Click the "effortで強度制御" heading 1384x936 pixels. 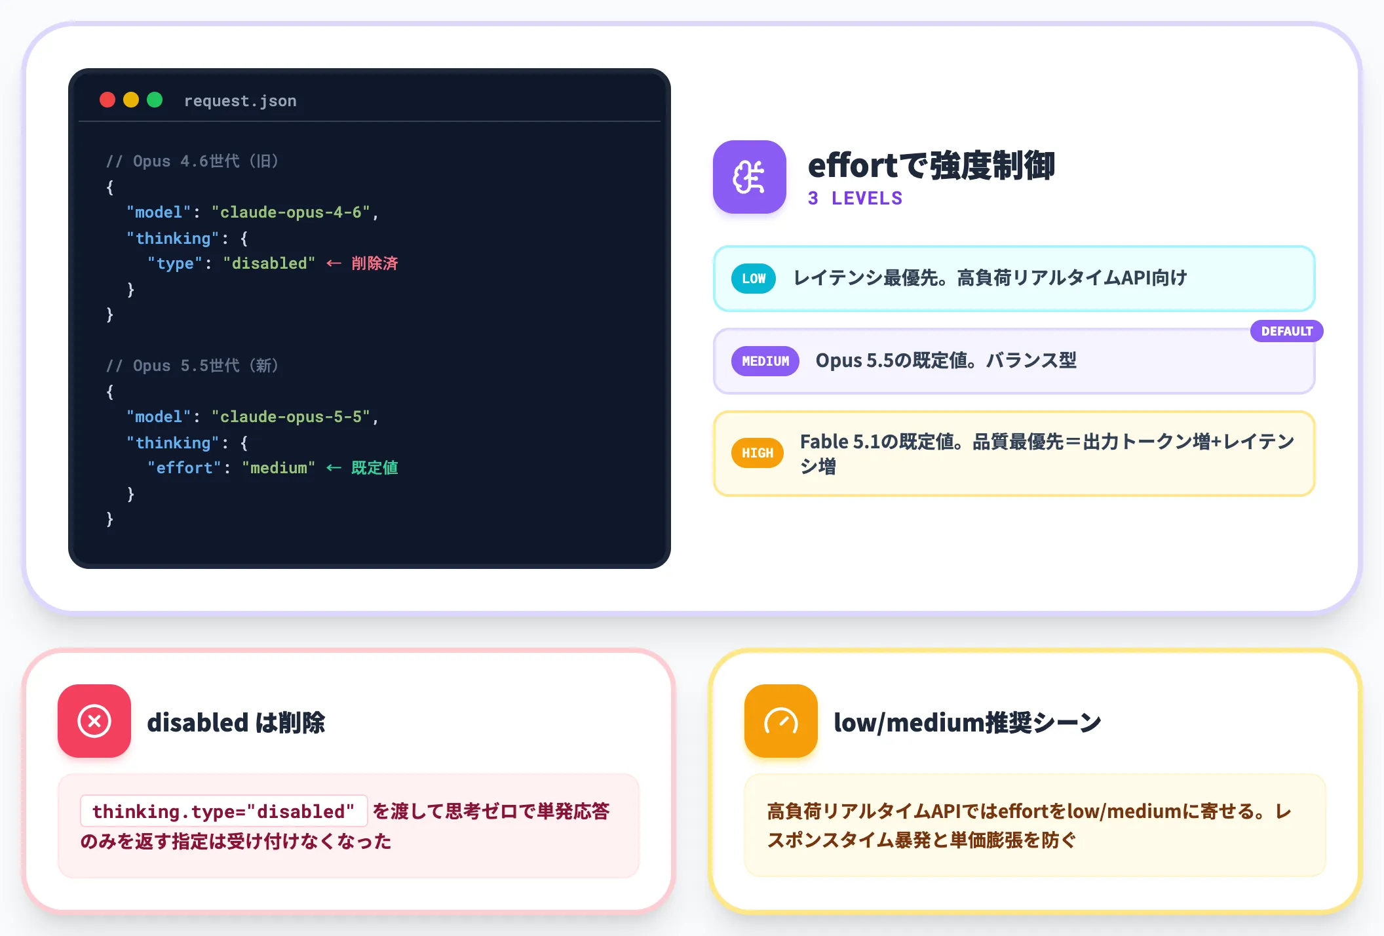931,165
